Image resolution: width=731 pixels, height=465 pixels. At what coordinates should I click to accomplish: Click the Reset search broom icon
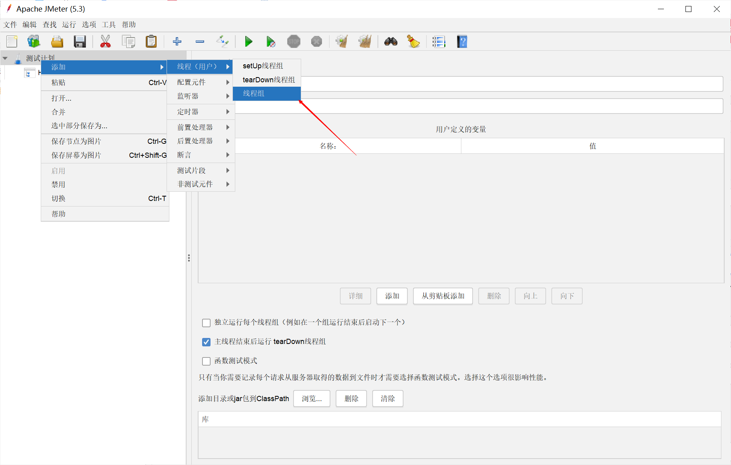point(413,42)
